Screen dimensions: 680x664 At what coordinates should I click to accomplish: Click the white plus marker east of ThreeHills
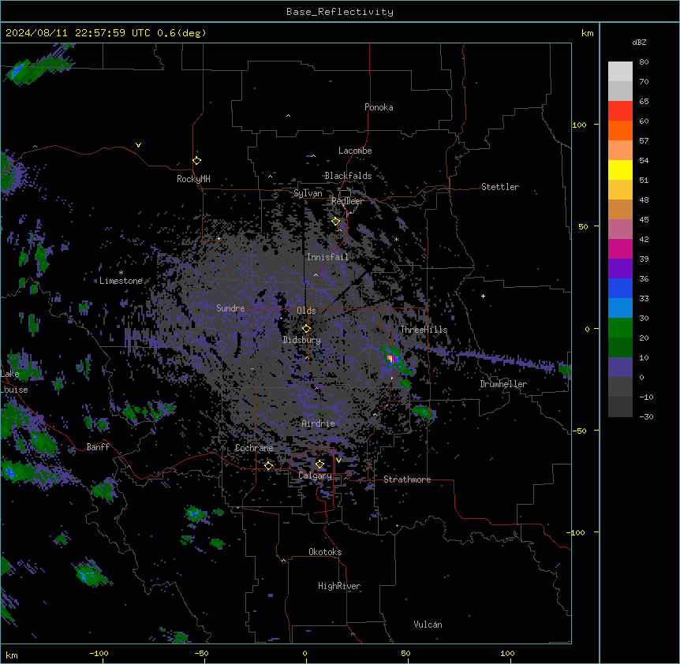pyautogui.click(x=483, y=296)
